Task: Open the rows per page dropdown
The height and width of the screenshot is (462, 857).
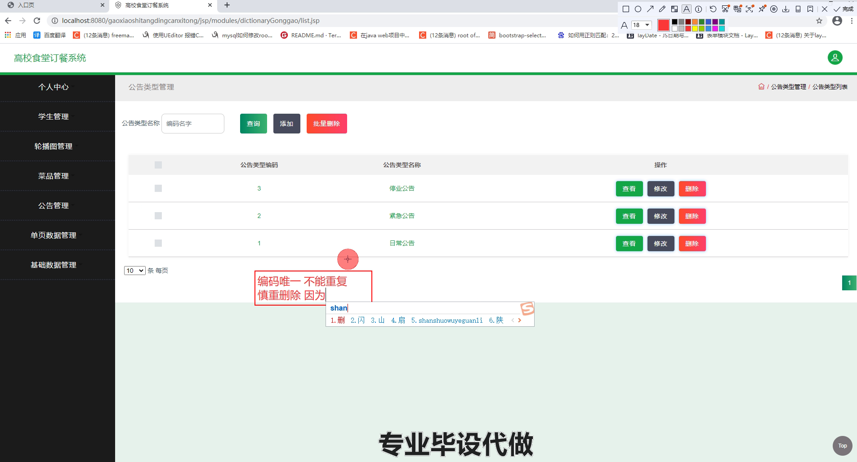Action: click(x=134, y=271)
